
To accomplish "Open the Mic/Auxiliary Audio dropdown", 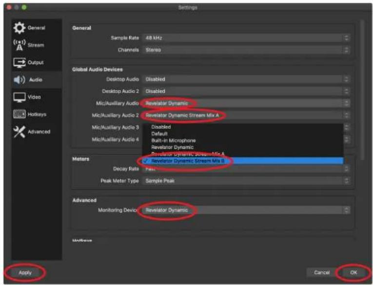I will (246, 103).
